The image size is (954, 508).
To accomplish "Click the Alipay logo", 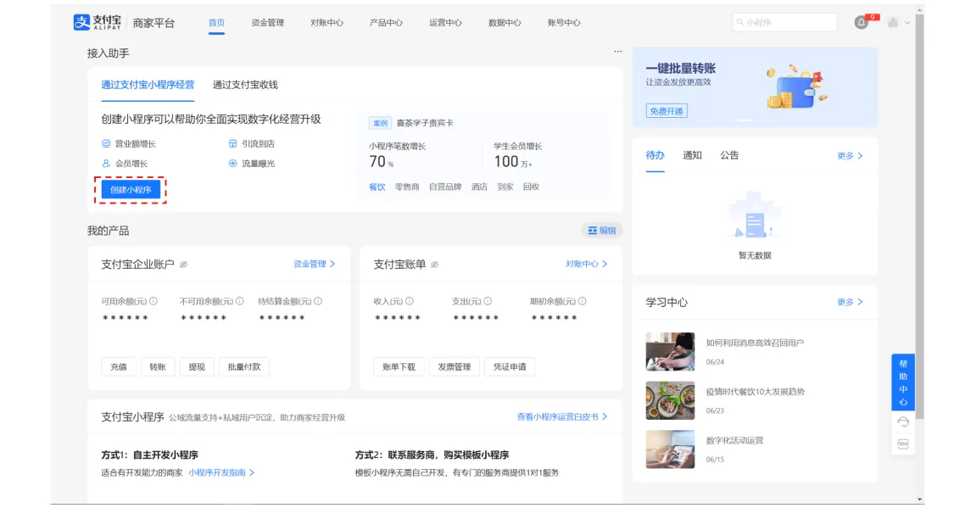I will [x=98, y=23].
